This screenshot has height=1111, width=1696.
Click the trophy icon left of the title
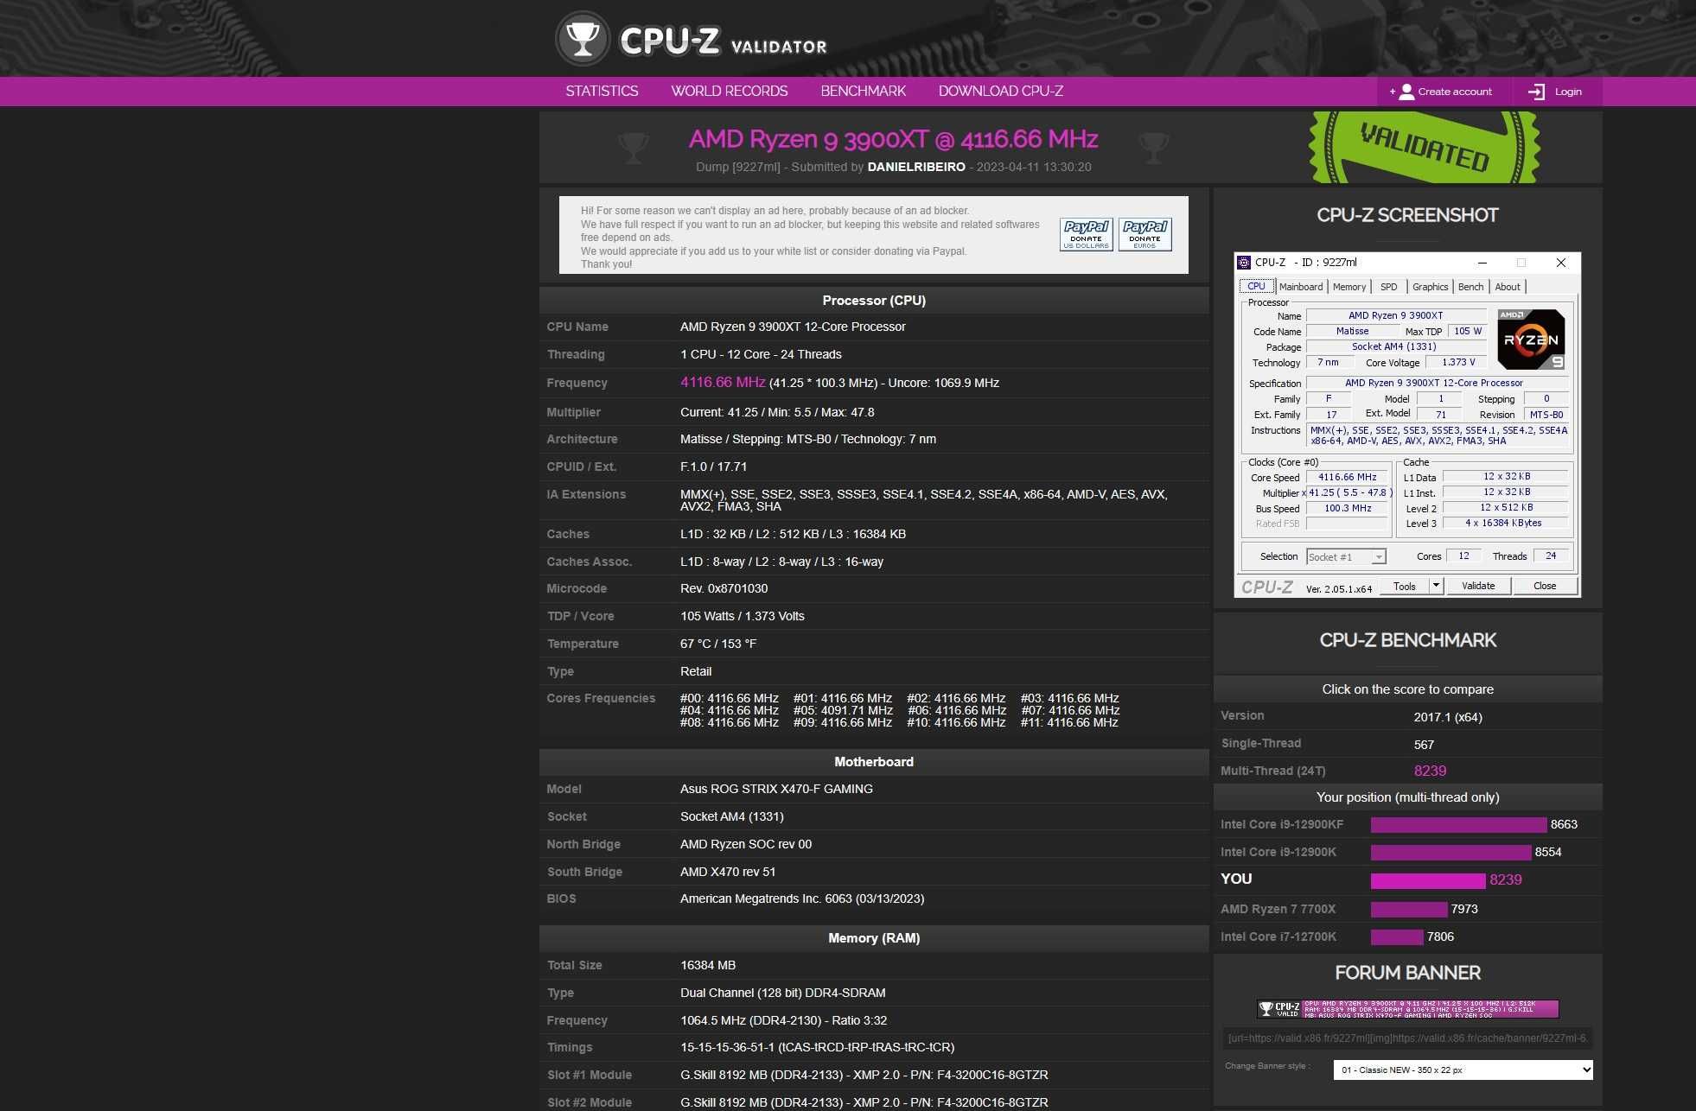[634, 148]
